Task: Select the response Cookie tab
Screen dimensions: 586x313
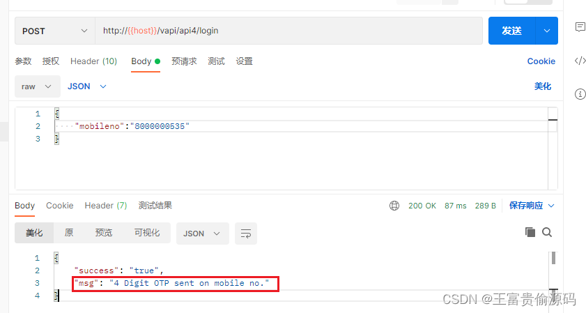Action: [60, 206]
